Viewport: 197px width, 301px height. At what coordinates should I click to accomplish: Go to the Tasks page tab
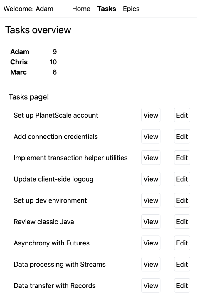(107, 9)
